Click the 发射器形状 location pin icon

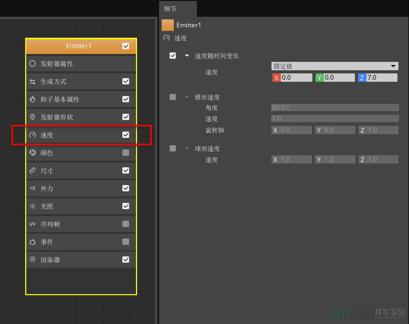click(33, 117)
